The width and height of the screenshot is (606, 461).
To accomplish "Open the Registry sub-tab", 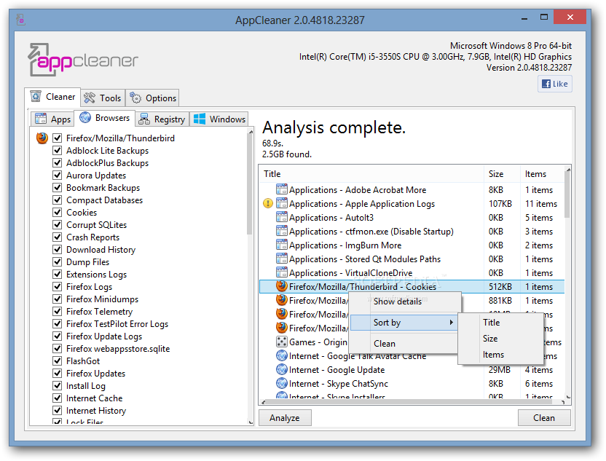I will coord(162,119).
